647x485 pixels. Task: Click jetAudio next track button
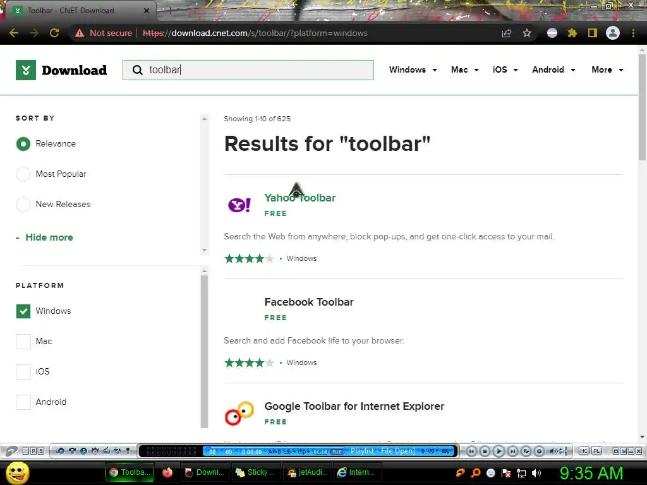click(x=512, y=451)
